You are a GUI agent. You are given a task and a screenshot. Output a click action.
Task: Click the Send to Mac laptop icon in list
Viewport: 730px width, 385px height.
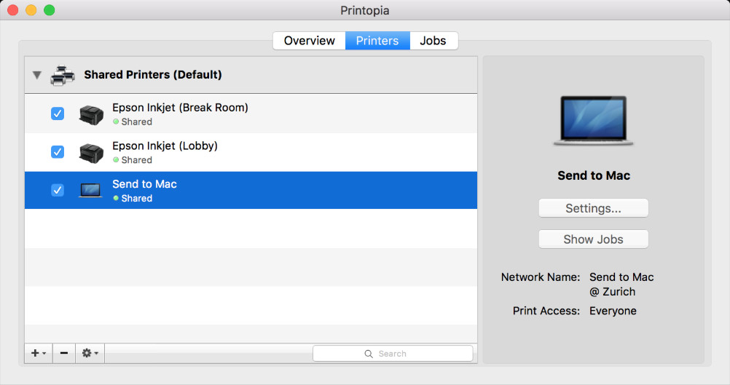[90, 190]
